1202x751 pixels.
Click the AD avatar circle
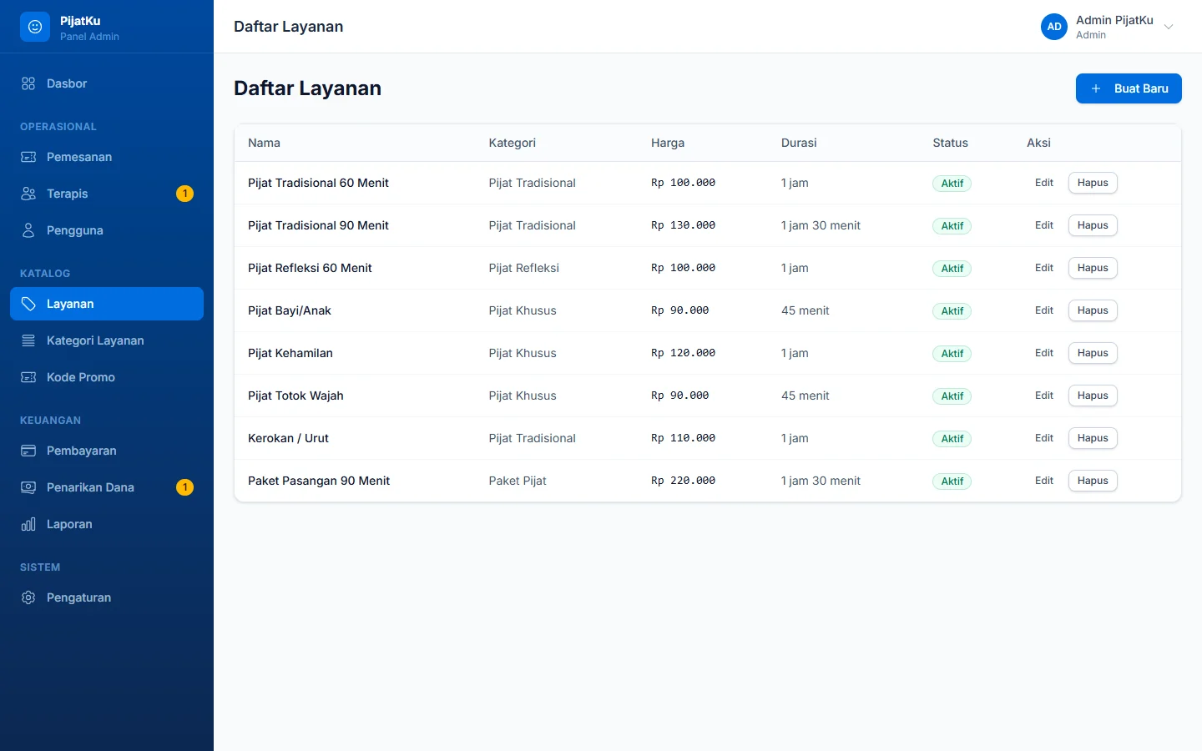pyautogui.click(x=1054, y=27)
